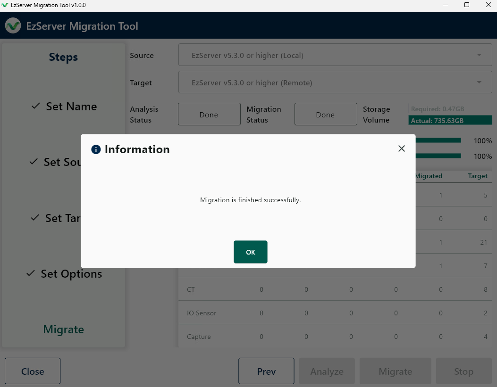
Task: Click the blue info icon beside Information
Action: (96, 149)
